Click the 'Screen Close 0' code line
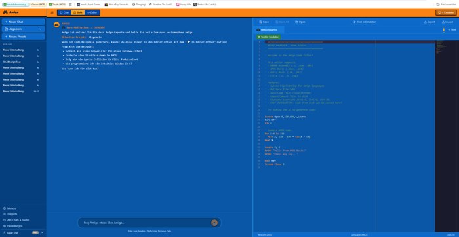The height and width of the screenshot is (237, 459). click(274, 164)
